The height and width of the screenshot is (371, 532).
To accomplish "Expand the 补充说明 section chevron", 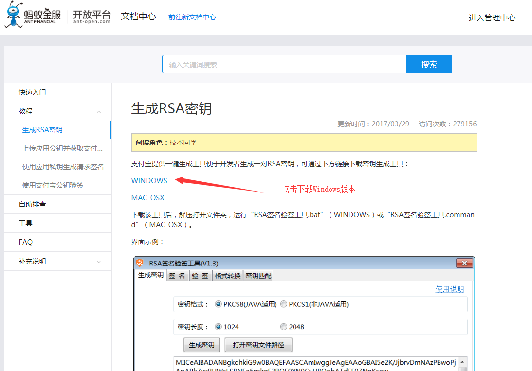I will click(x=99, y=262).
